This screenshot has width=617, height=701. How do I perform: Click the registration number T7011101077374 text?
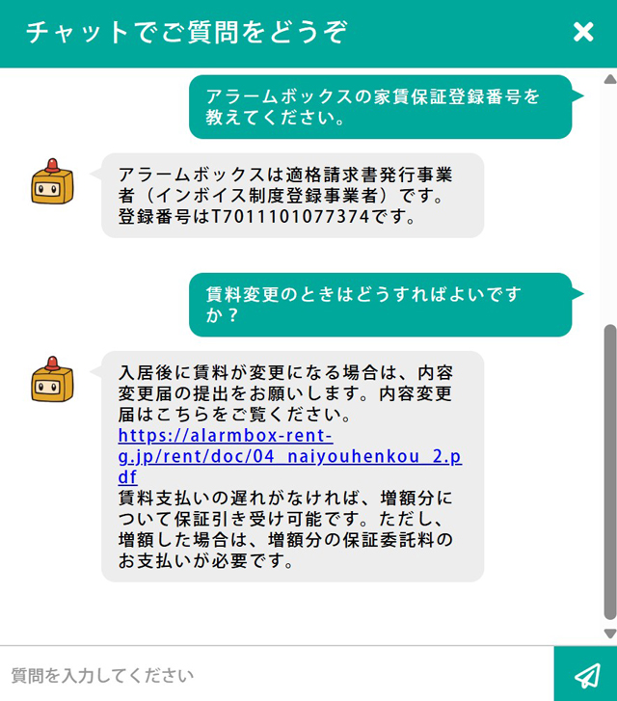coord(290,217)
